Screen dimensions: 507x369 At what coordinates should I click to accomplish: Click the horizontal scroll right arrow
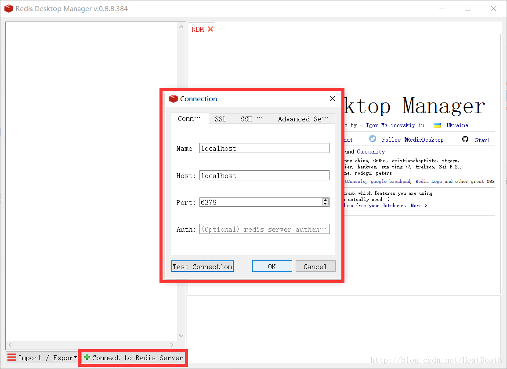(x=172, y=345)
